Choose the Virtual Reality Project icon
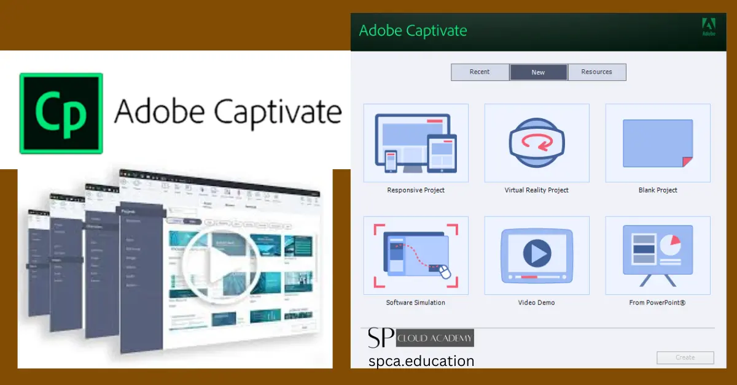Viewport: 737px width, 385px height. coord(537,143)
